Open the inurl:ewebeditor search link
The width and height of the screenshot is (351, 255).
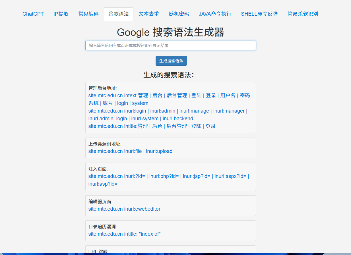[x=124, y=209]
